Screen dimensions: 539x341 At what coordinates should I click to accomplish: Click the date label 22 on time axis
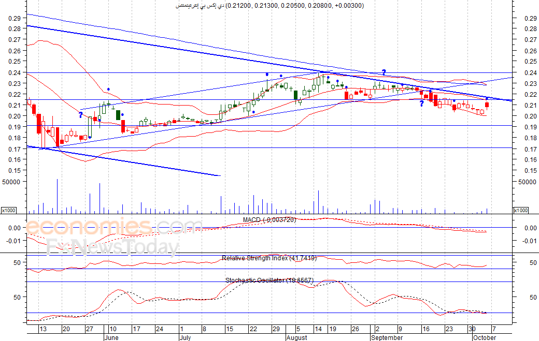pos(253,329)
